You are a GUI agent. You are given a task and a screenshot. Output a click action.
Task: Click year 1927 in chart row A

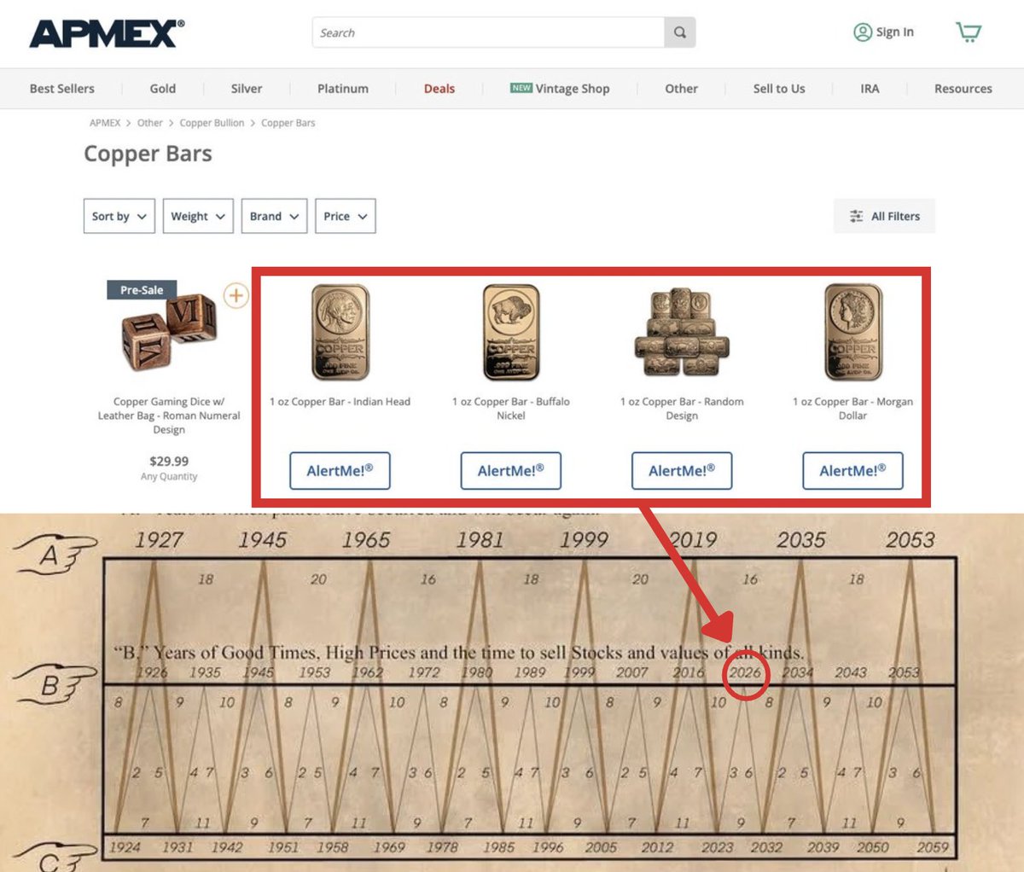[x=159, y=540]
